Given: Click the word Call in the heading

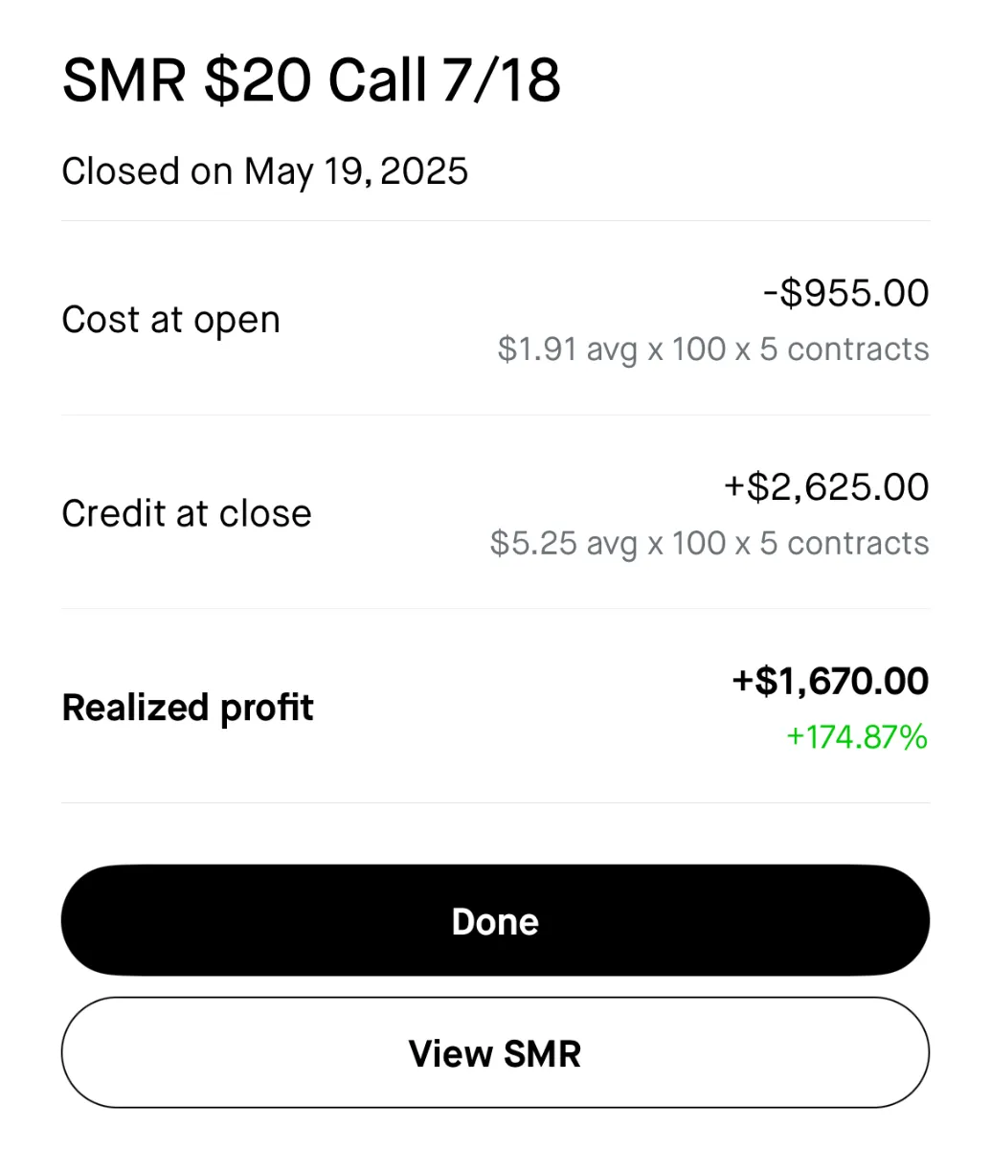Looking at the screenshot, I should point(377,80).
